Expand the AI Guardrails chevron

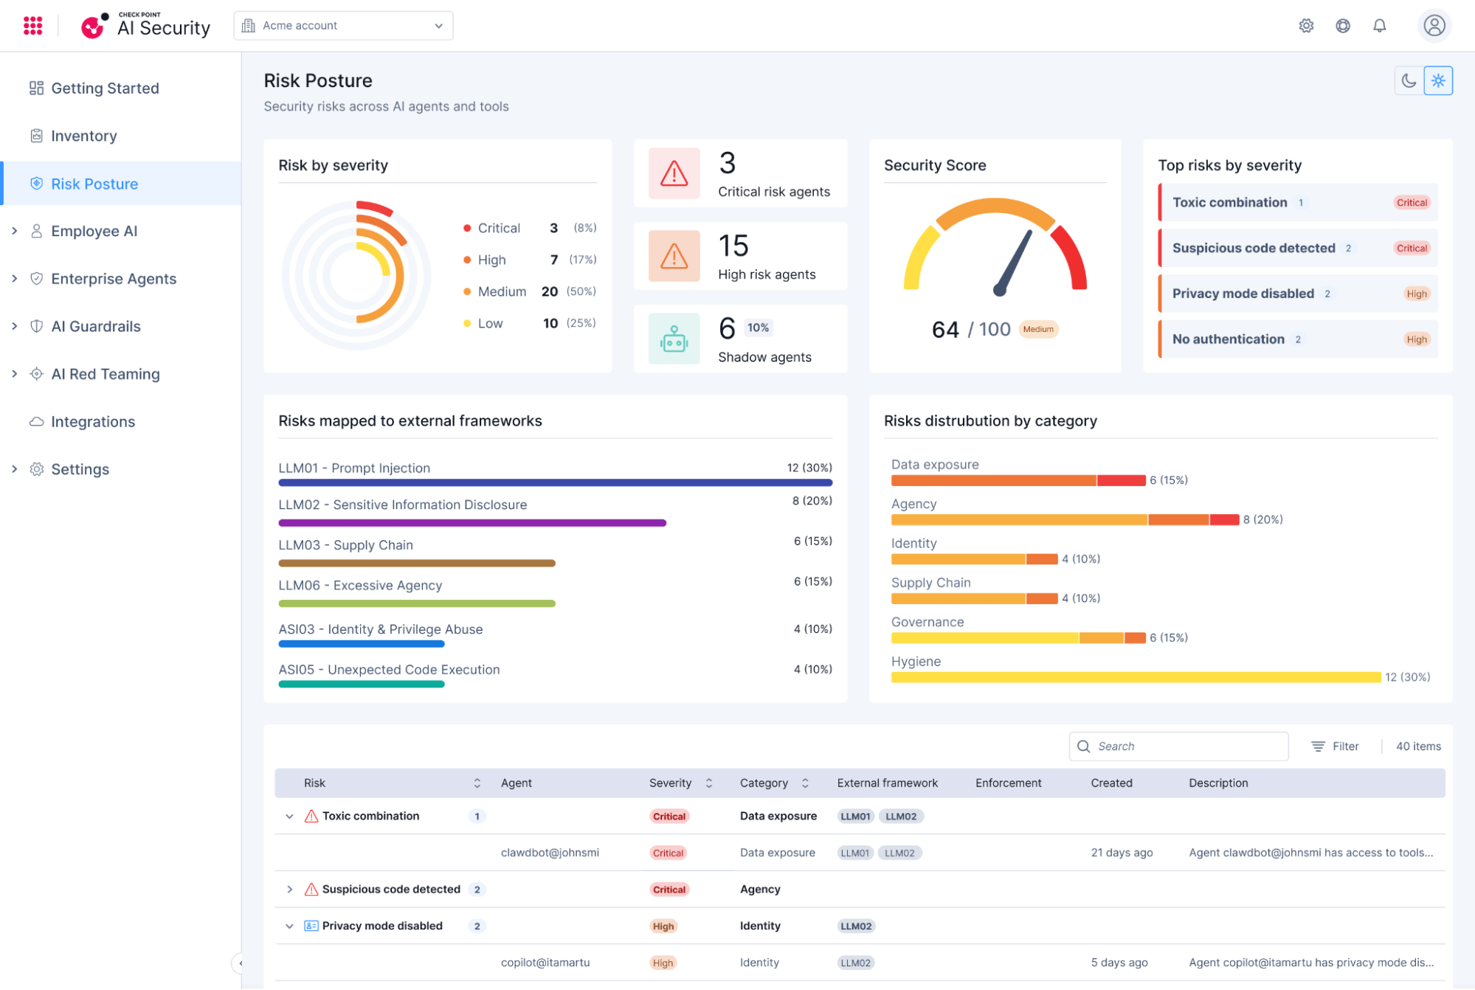[14, 326]
